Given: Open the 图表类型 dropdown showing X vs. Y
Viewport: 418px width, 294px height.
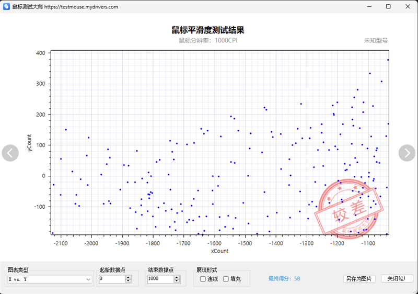Looking at the screenshot, I should pyautogui.click(x=50, y=279).
